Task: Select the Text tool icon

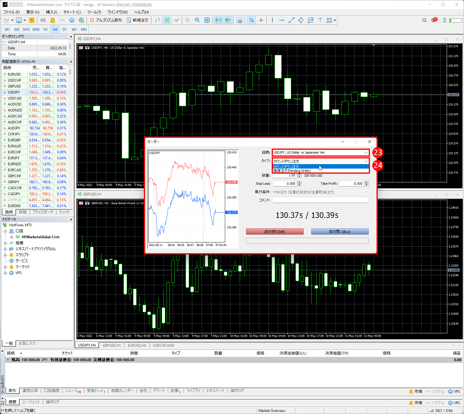Action: [x=320, y=20]
